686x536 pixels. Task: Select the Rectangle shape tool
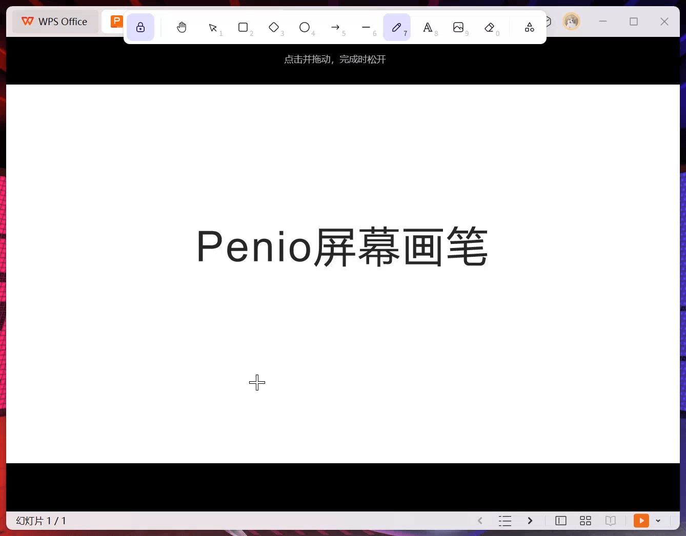(x=244, y=28)
